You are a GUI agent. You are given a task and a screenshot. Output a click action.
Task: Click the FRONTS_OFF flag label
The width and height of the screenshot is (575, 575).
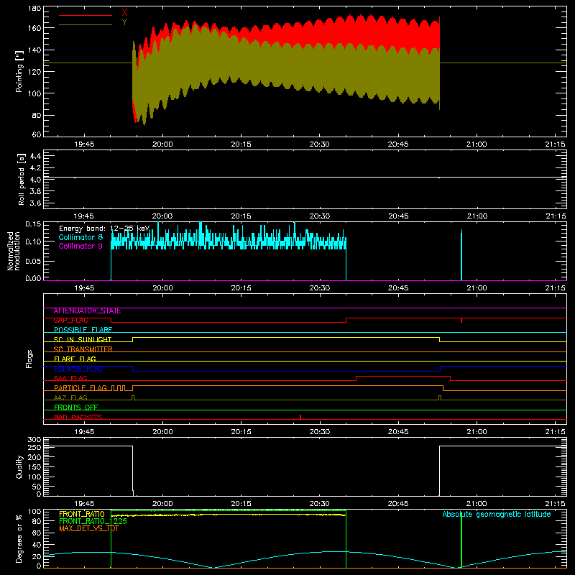[x=76, y=408]
